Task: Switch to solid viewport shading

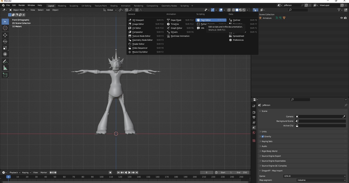Action: pos(237,10)
